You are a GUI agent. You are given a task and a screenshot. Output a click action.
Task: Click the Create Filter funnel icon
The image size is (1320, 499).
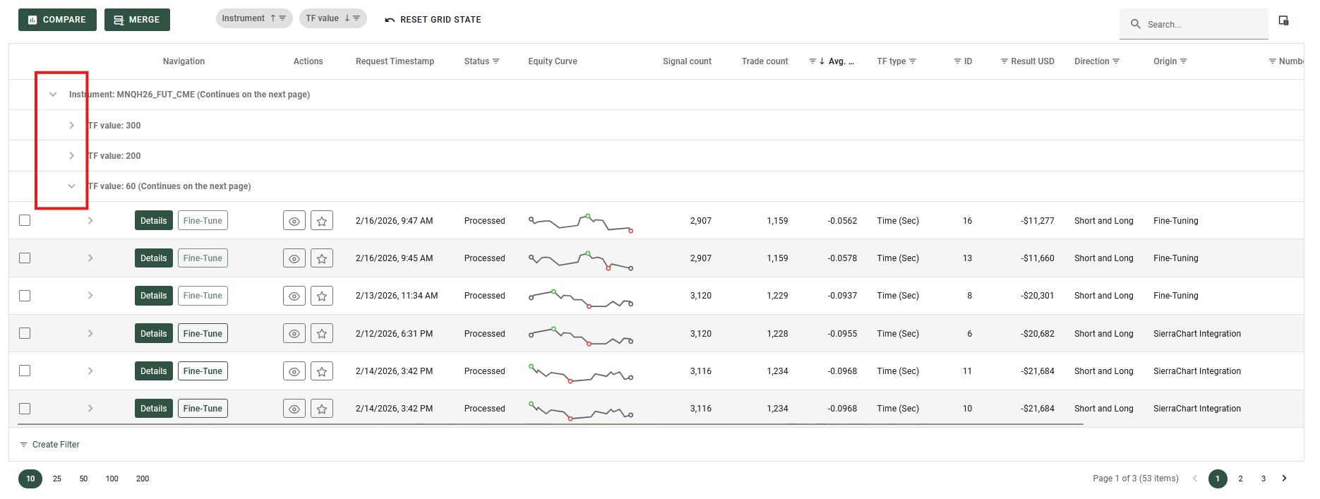pos(23,445)
